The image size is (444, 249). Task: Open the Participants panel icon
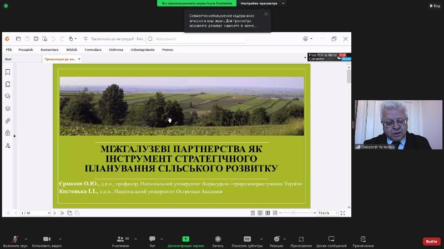pos(120,239)
